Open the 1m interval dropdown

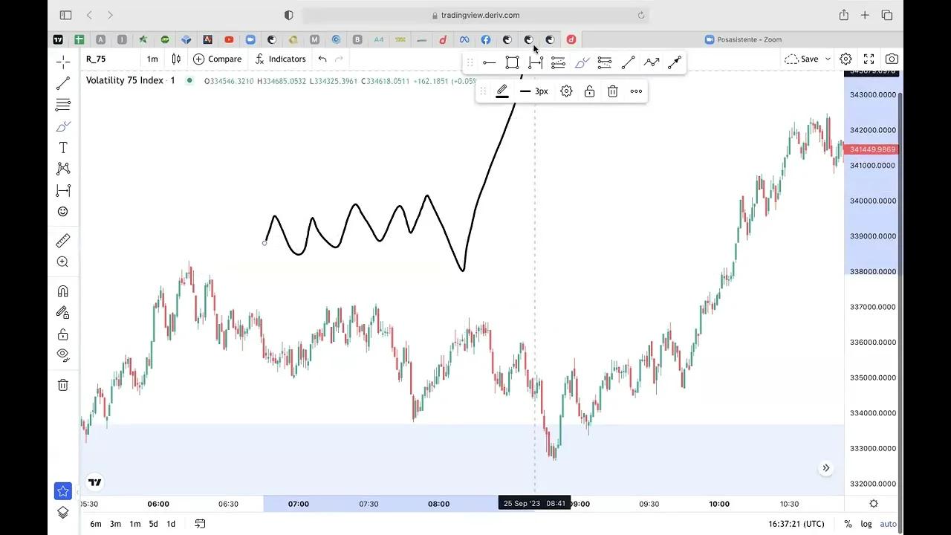152,59
